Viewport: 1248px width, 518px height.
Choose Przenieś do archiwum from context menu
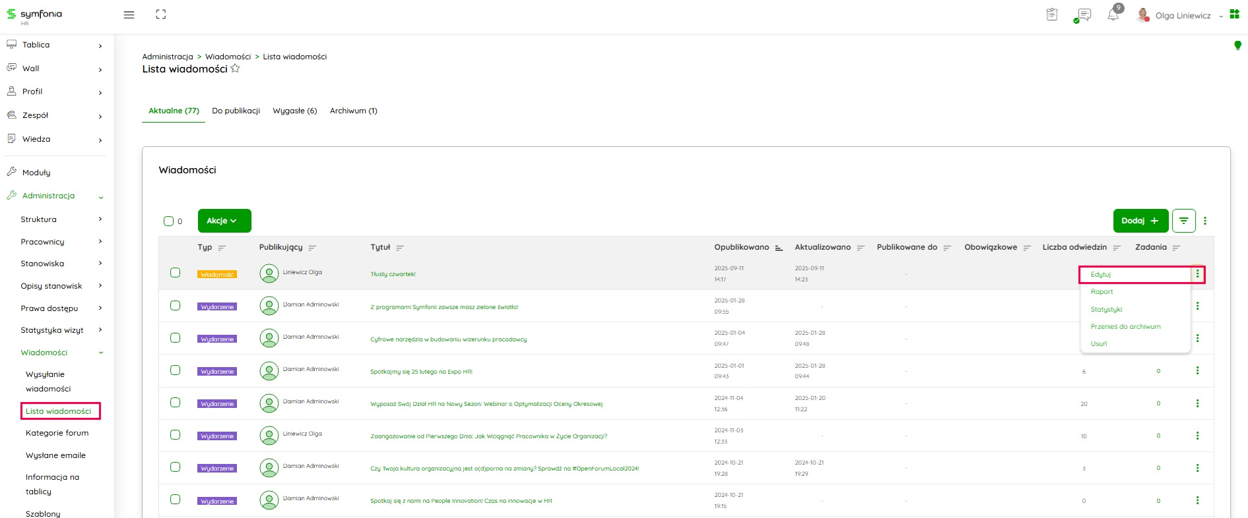point(1125,326)
